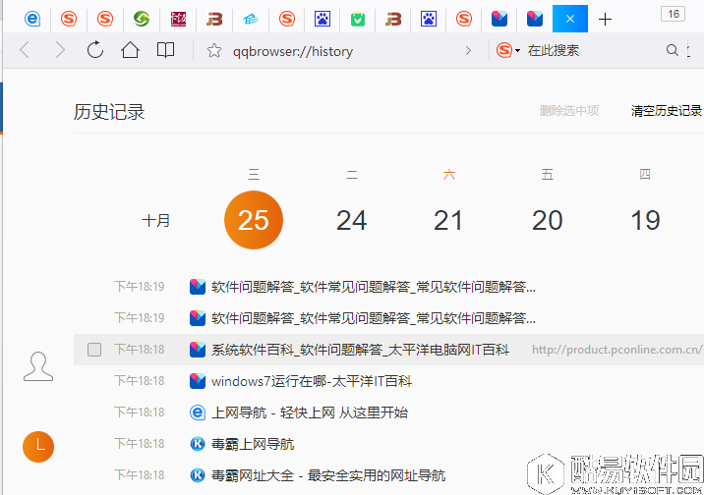Click the 历史记录 page heading

tap(109, 112)
